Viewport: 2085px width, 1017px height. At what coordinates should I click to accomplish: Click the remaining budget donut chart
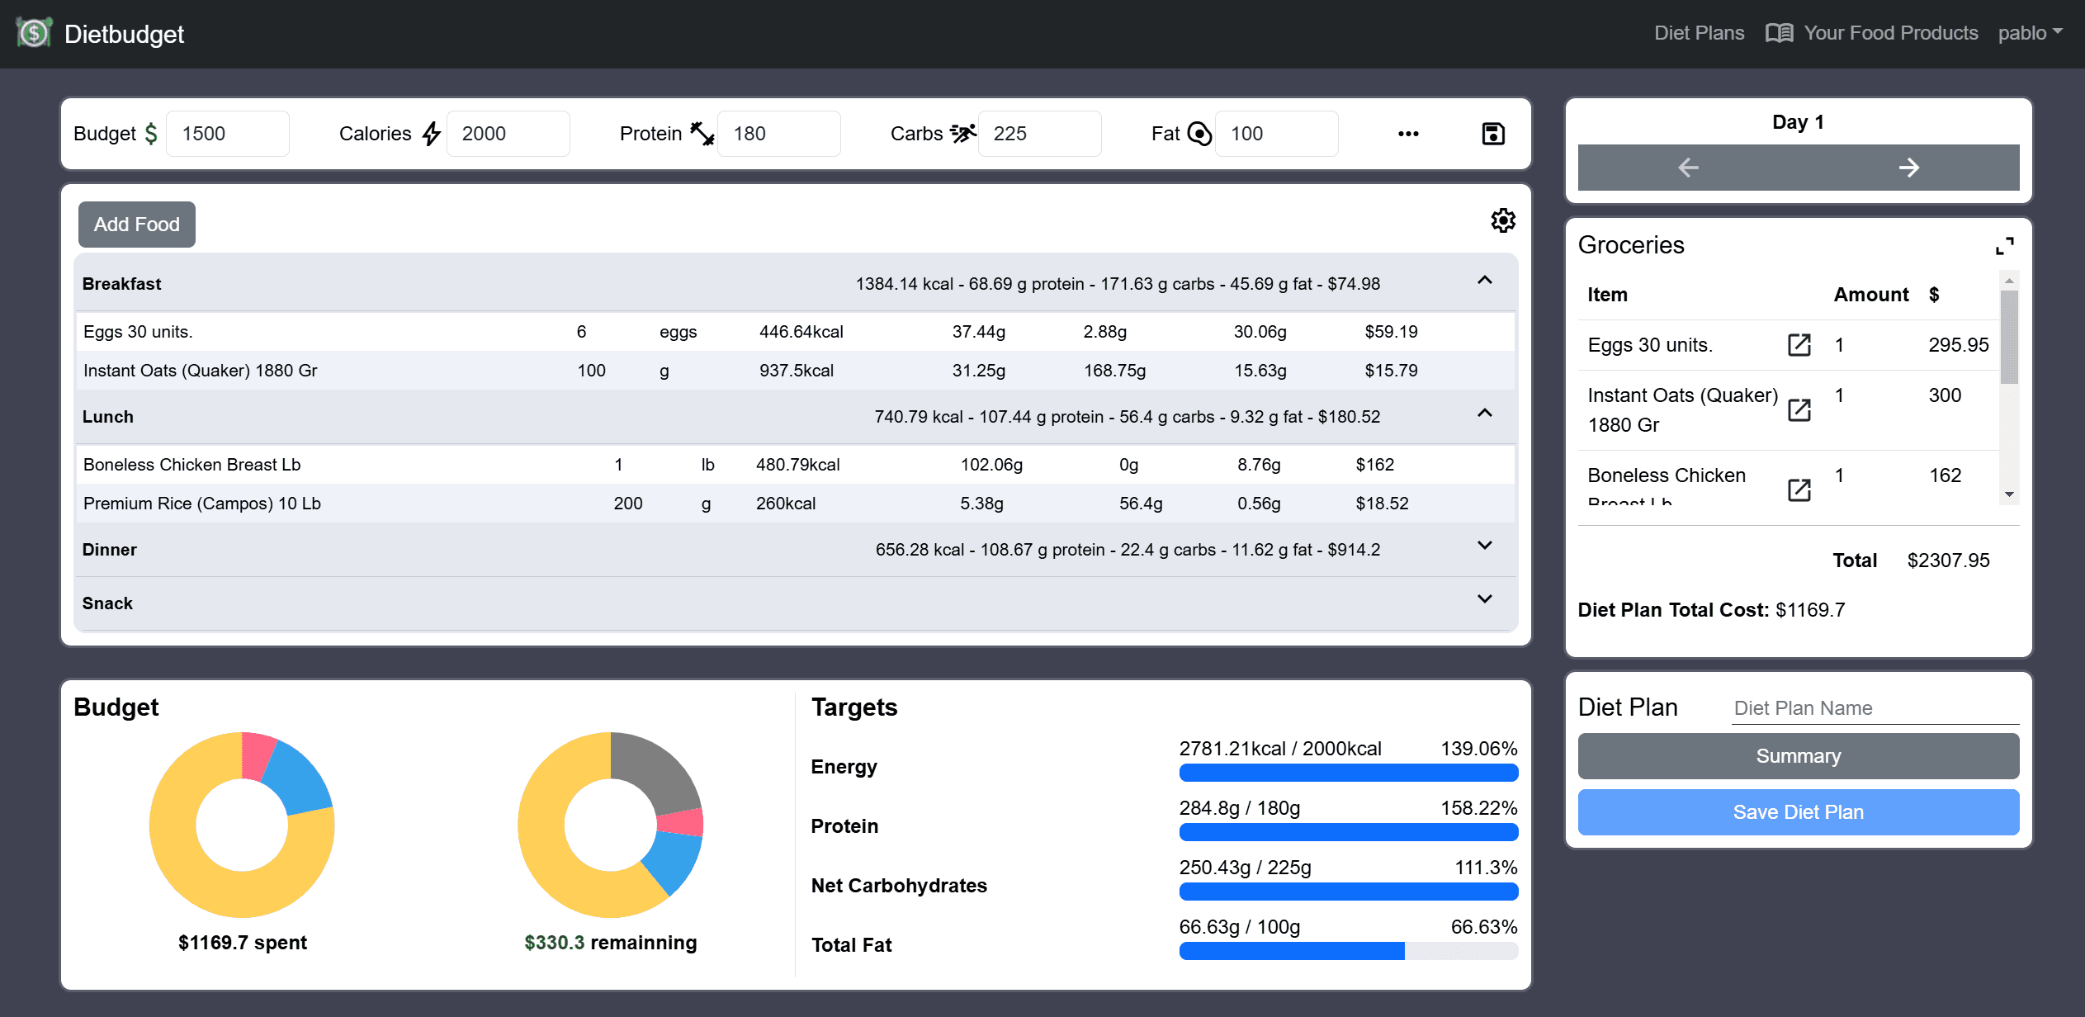pyautogui.click(x=611, y=825)
